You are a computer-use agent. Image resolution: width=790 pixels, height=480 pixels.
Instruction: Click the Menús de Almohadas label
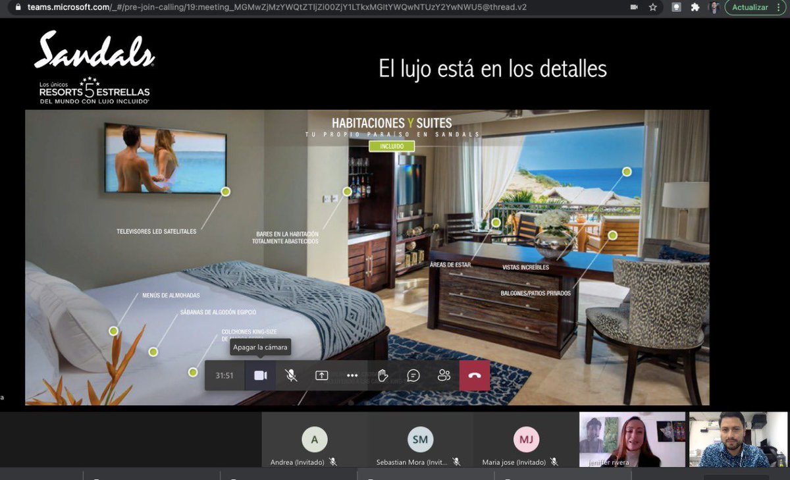[x=171, y=296]
